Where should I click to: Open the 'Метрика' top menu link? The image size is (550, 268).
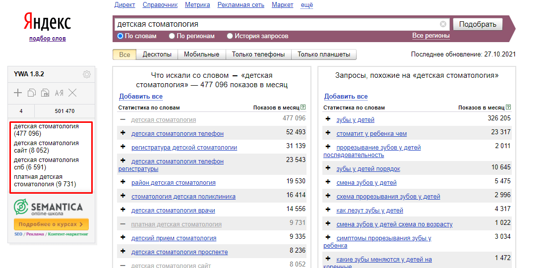click(x=197, y=5)
